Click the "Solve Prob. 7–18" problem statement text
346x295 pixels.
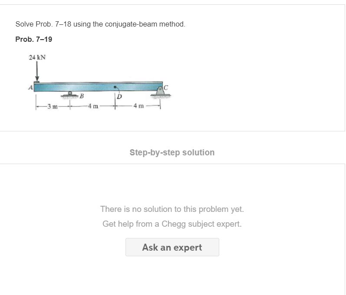pos(100,24)
